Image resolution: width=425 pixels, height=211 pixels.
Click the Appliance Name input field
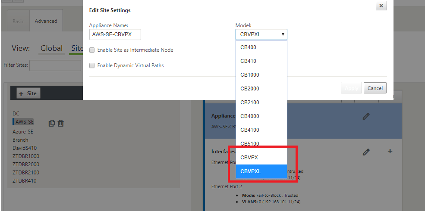(115, 34)
